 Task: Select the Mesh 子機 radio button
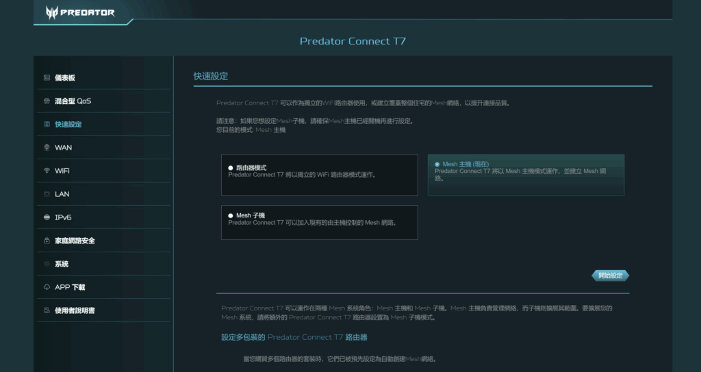231,215
